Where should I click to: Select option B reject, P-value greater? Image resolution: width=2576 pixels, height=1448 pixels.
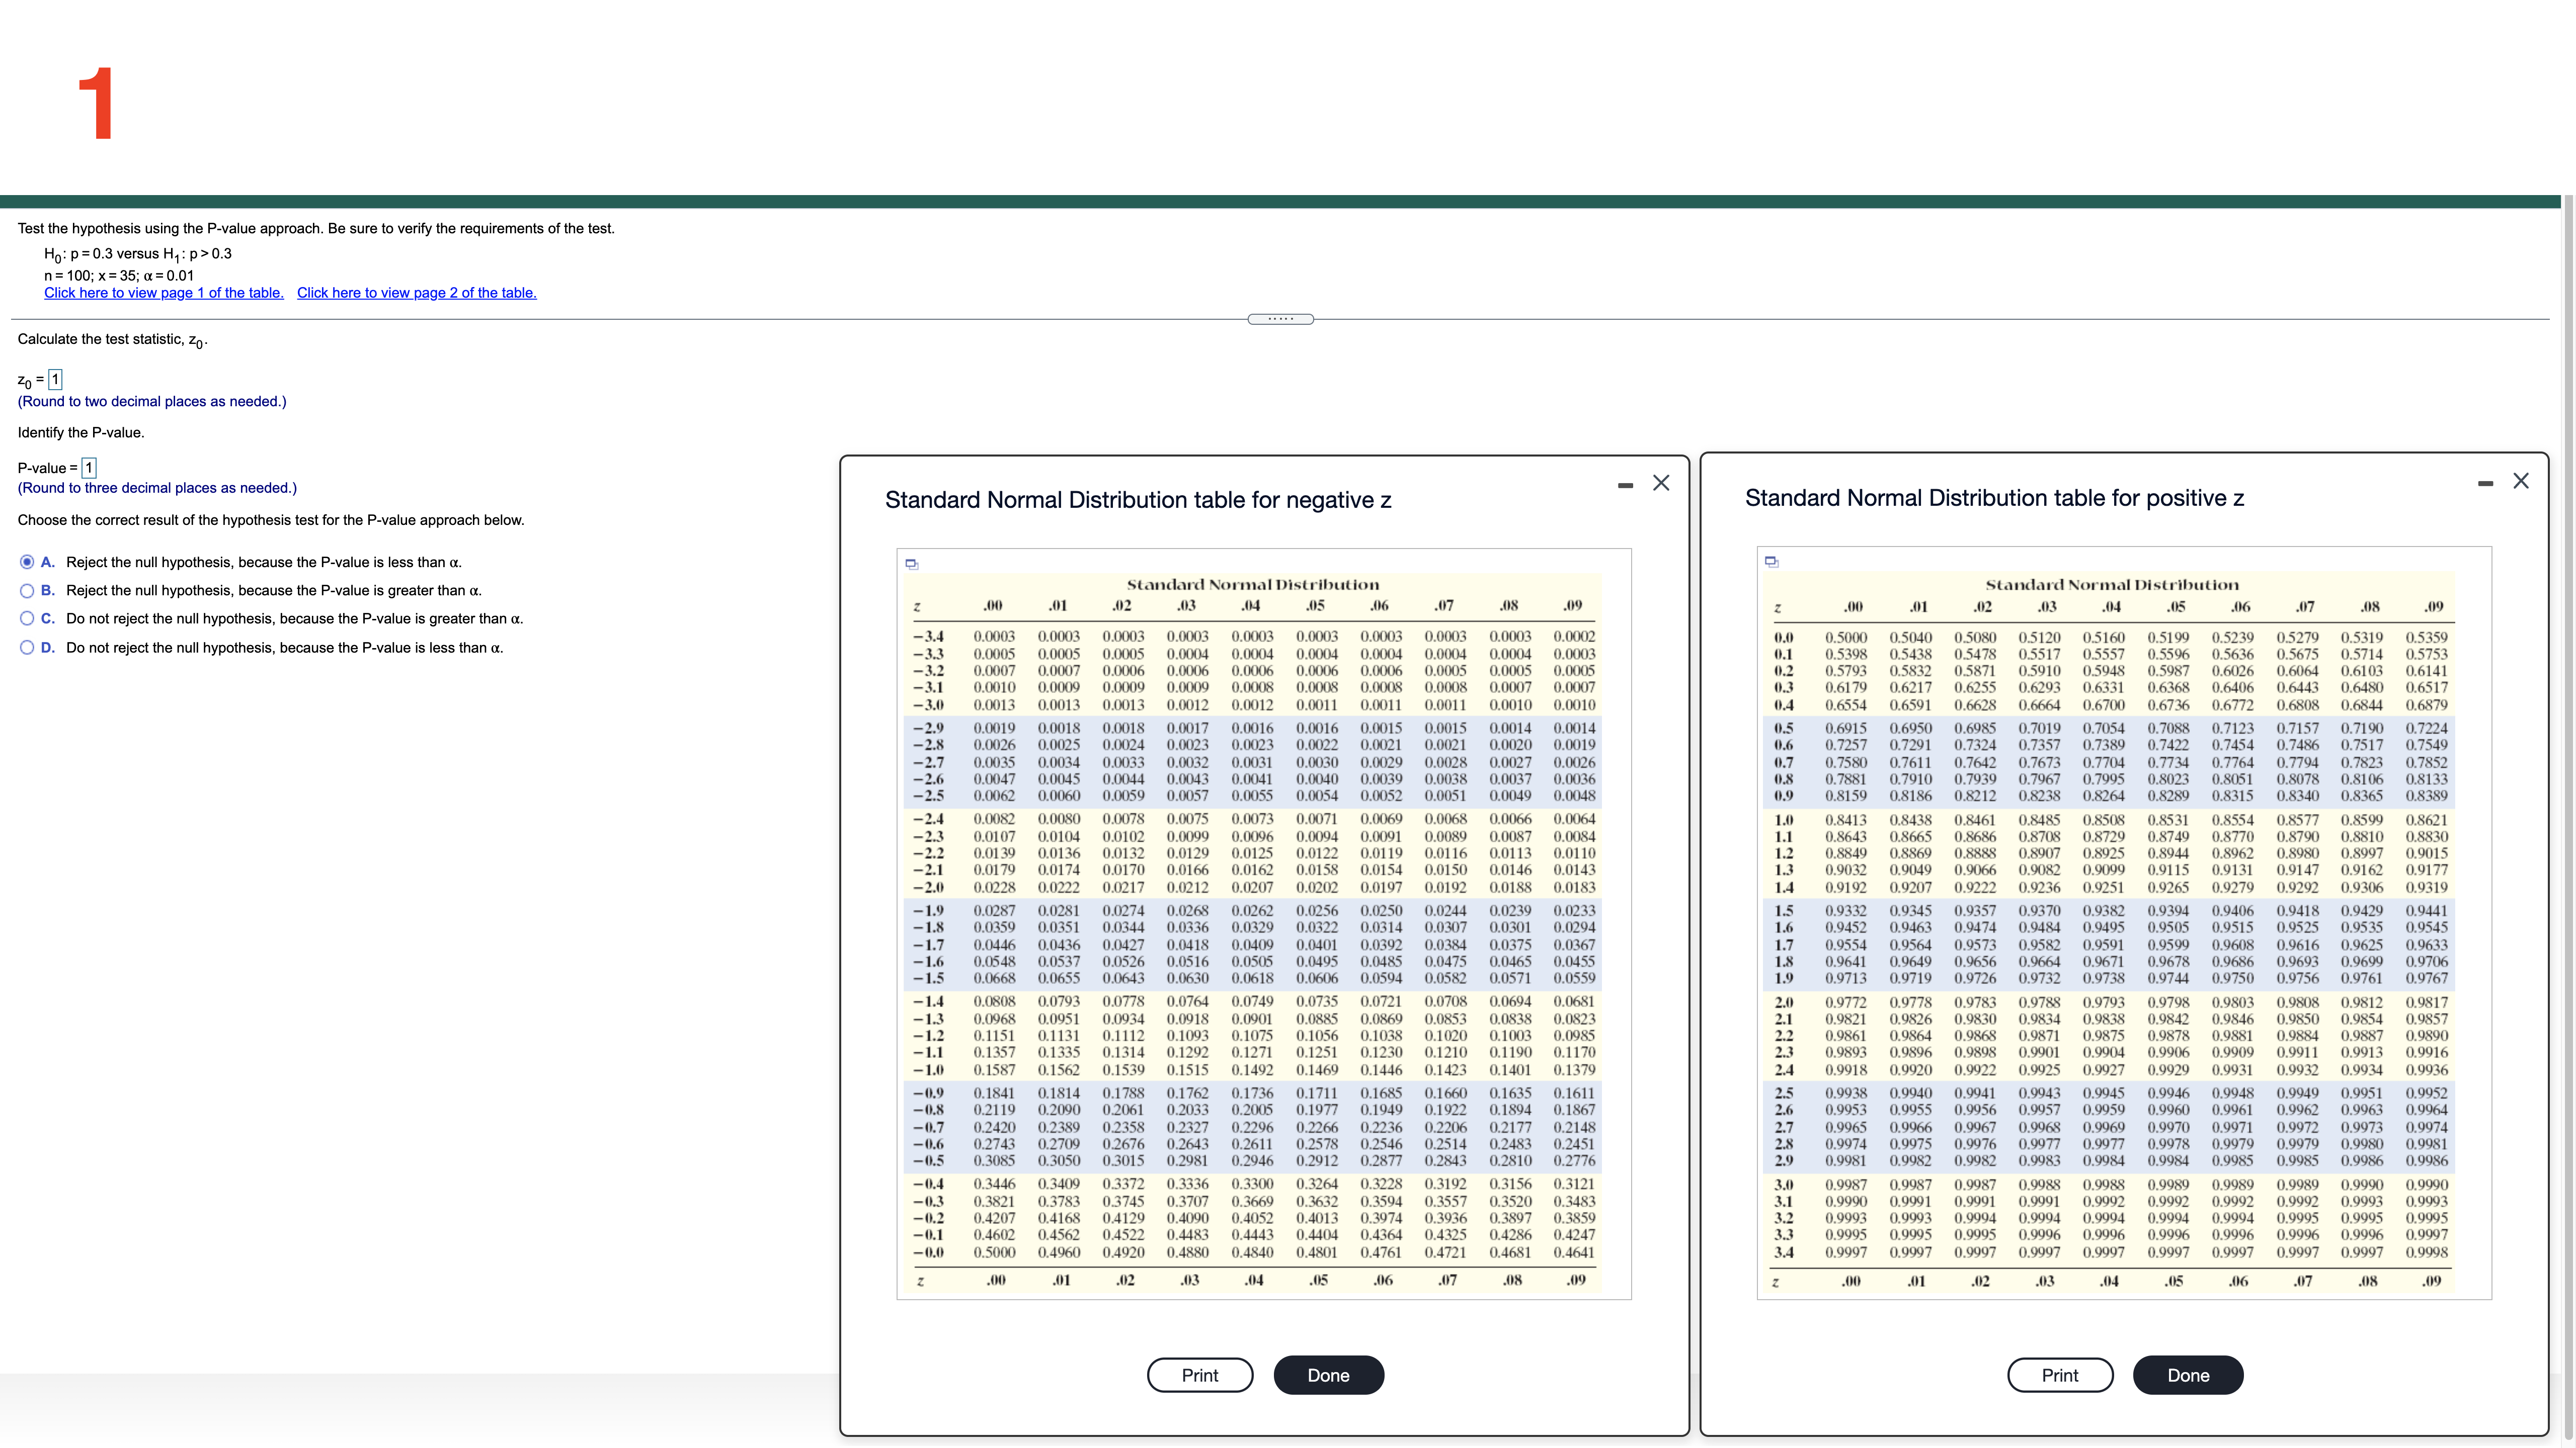point(27,591)
